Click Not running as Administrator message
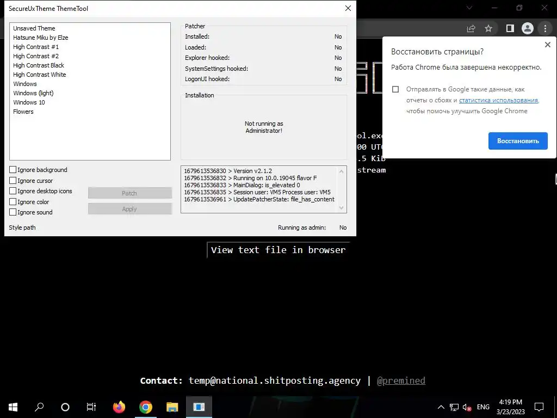Viewport: 557px width, 418px height. (x=264, y=127)
